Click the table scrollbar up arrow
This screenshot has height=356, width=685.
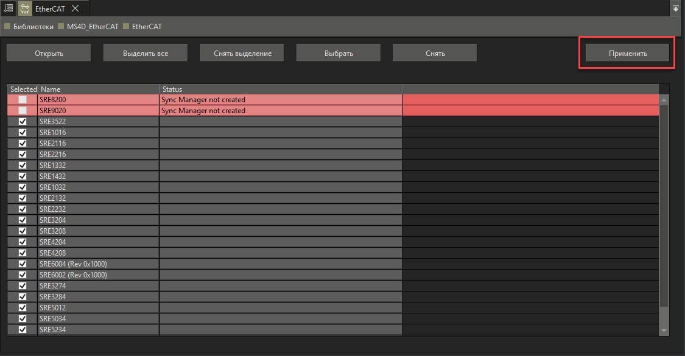pos(664,100)
